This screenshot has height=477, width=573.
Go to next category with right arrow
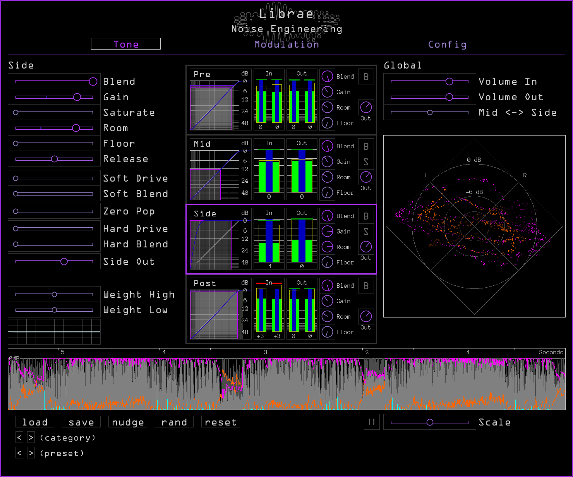[31, 438]
